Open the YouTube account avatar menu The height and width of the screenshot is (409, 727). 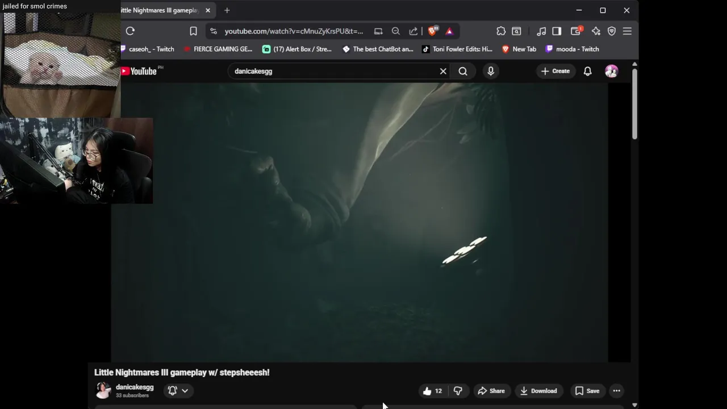pos(612,71)
